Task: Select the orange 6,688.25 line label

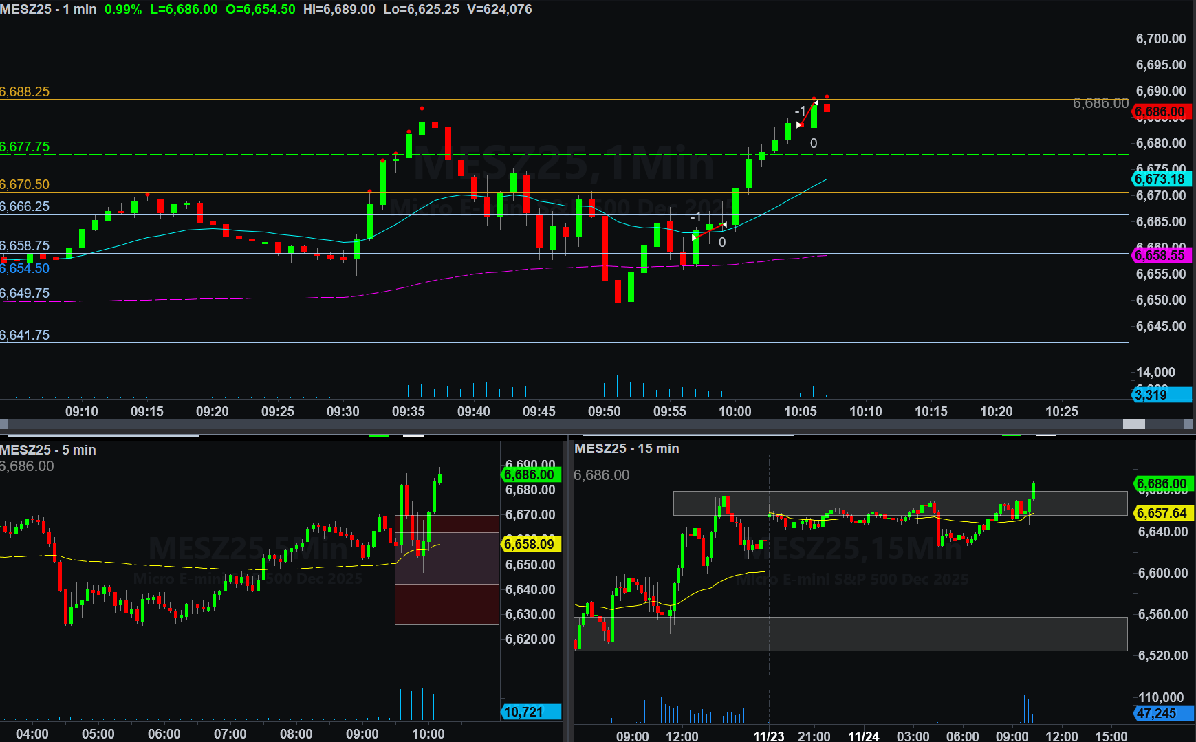Action: (25, 91)
